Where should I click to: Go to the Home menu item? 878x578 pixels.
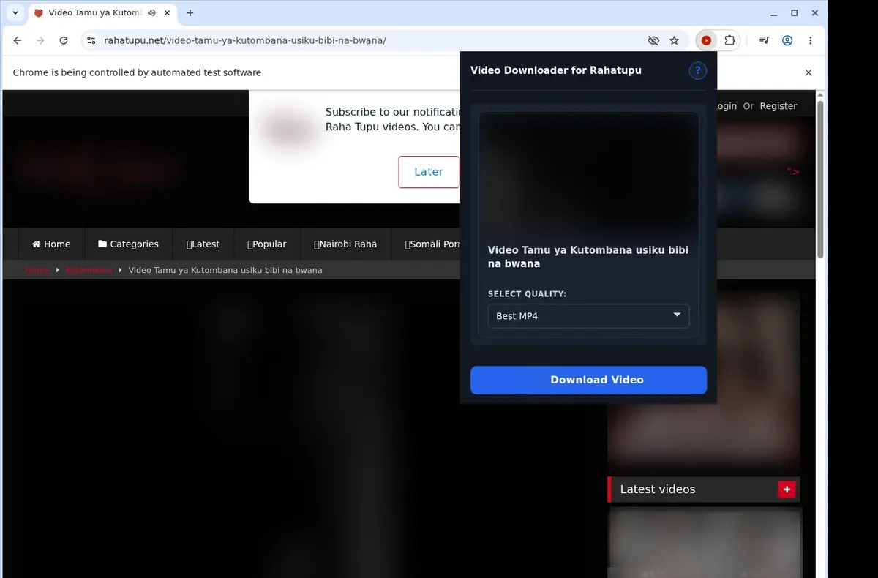tap(51, 244)
